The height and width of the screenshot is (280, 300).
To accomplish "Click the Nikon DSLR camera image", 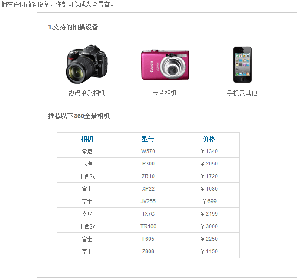I will pos(86,64).
